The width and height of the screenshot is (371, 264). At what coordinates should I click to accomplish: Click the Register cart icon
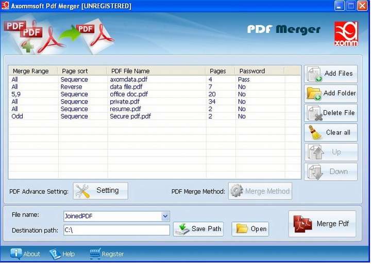pos(95,254)
